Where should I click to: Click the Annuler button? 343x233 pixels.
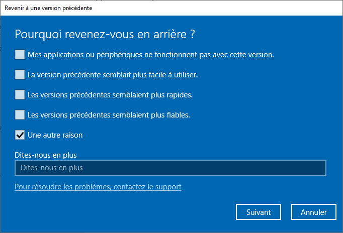[314, 212]
